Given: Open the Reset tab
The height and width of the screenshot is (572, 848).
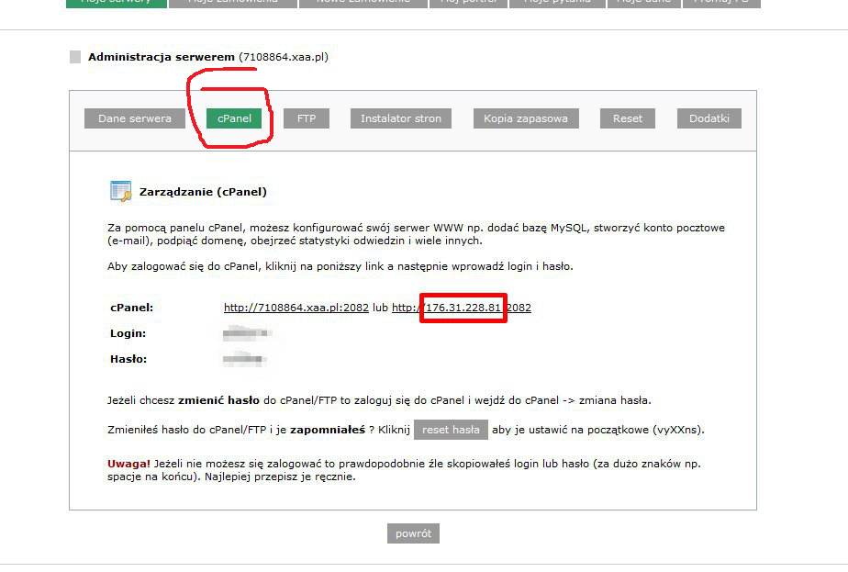Looking at the screenshot, I should click(x=628, y=118).
